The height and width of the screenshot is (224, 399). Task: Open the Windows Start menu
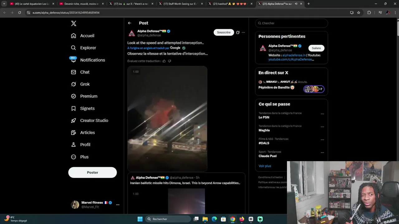[140, 219]
